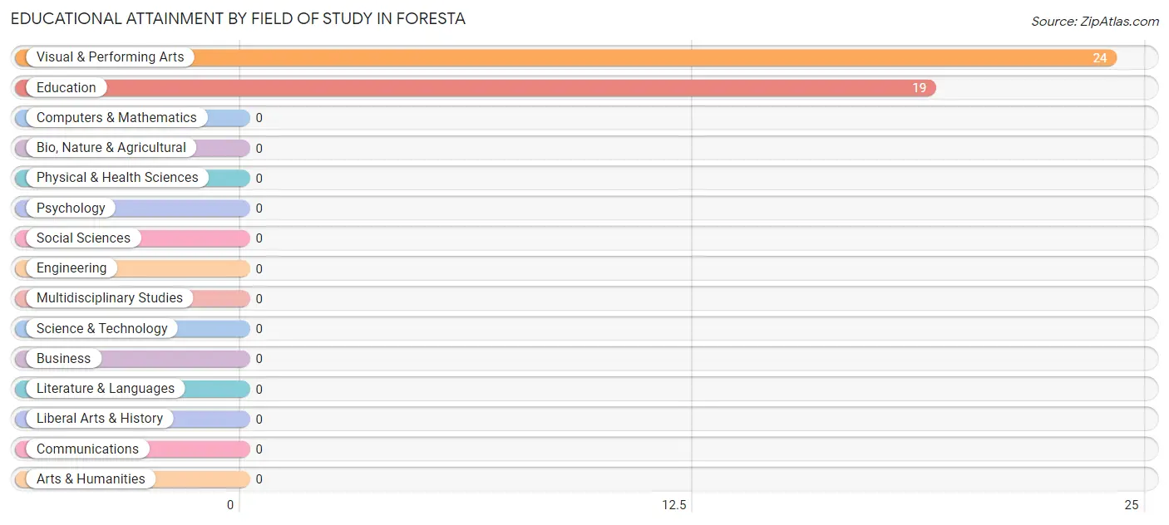This screenshot has width=1169, height=525.
Task: Click the Business row label
Action: coord(63,358)
